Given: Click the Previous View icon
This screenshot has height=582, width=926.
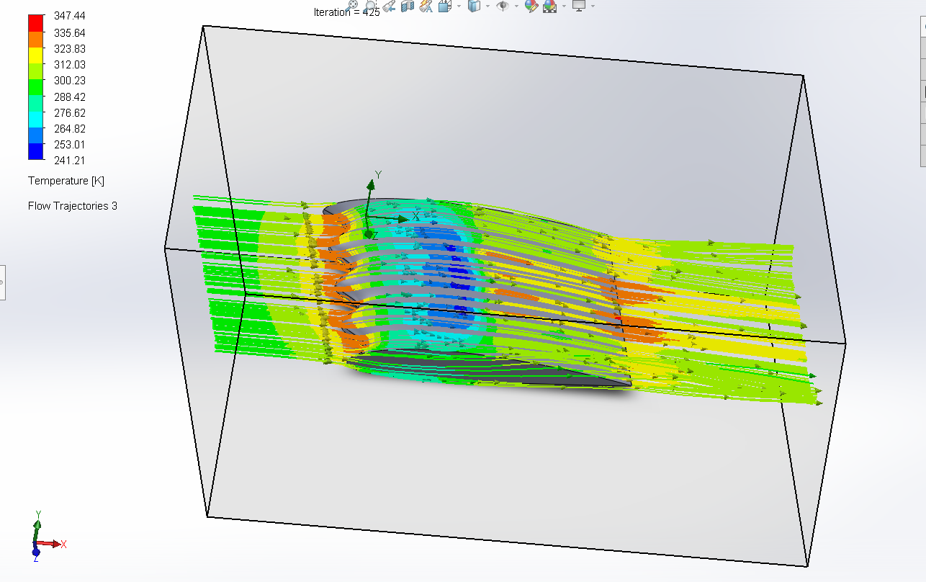Looking at the screenshot, I should click(390, 6).
